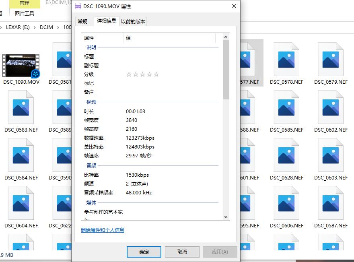This screenshot has height=262, width=354.
Task: Click the scrollbar down arrow in the dialog
Action: coord(226,217)
